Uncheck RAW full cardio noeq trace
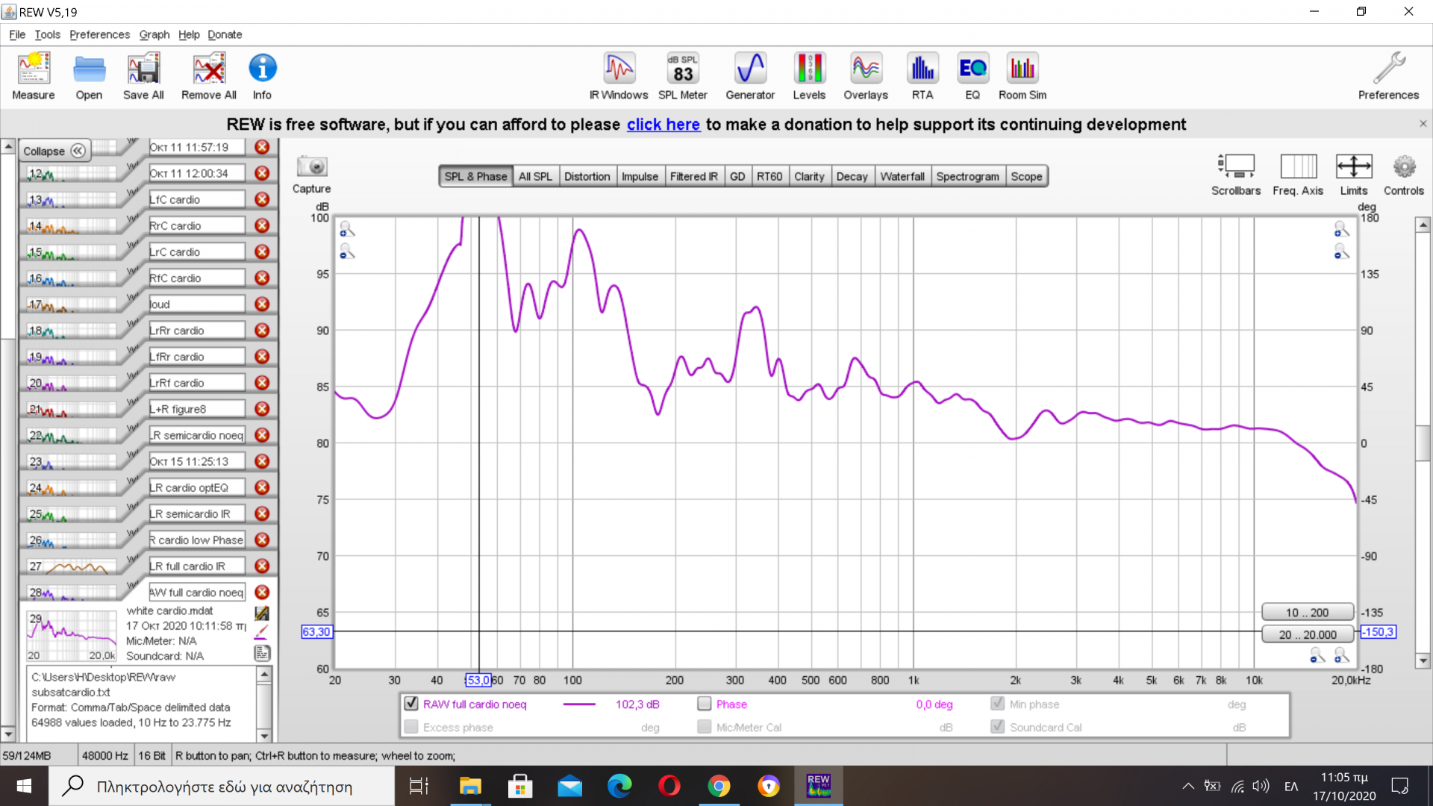Screen dimensions: 1433x806 pos(411,704)
